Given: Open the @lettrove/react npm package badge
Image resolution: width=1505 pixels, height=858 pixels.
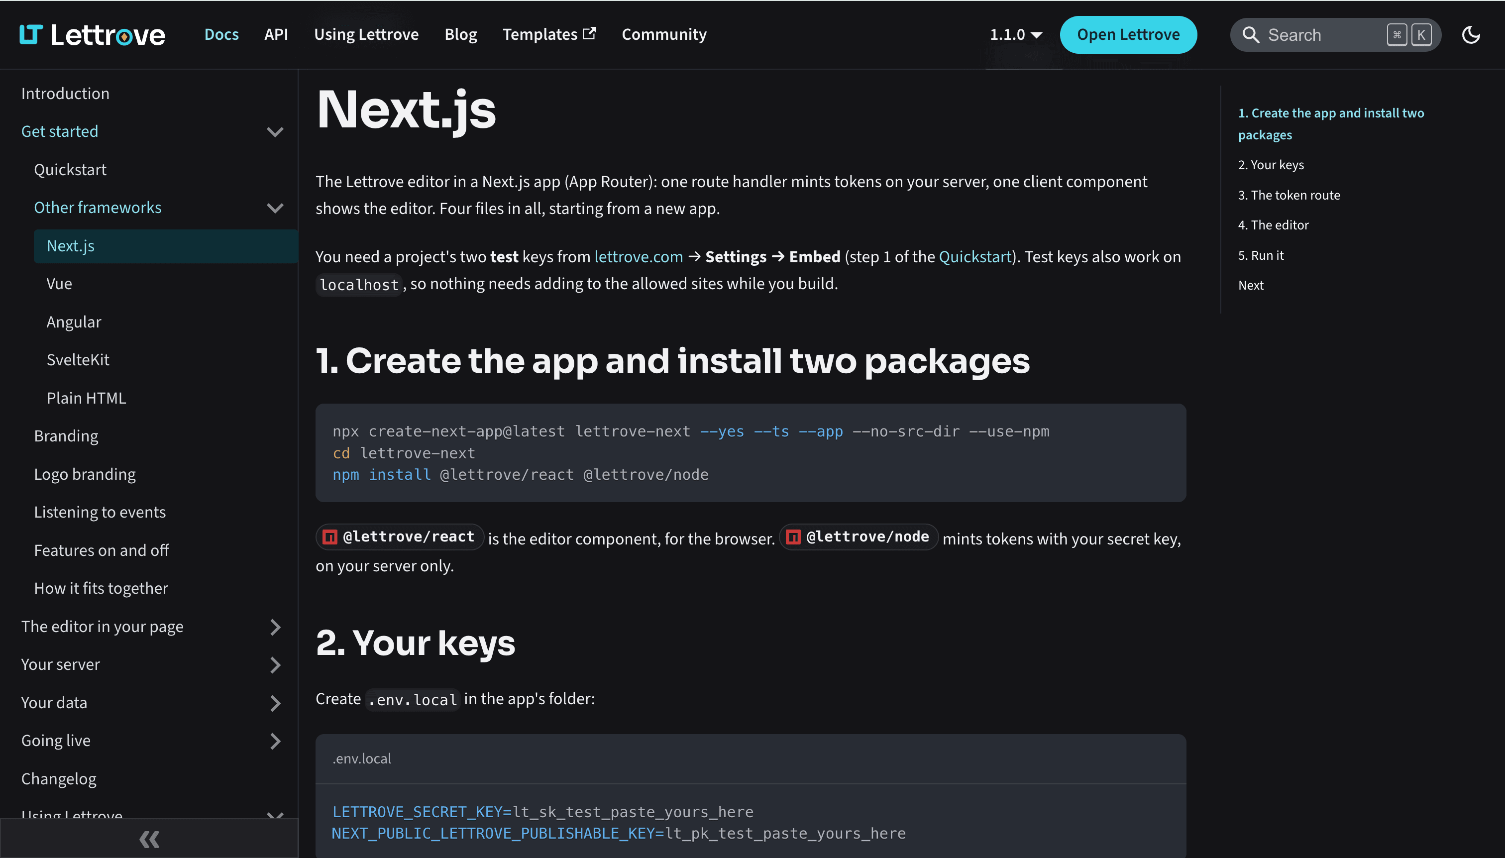Looking at the screenshot, I should pyautogui.click(x=400, y=537).
